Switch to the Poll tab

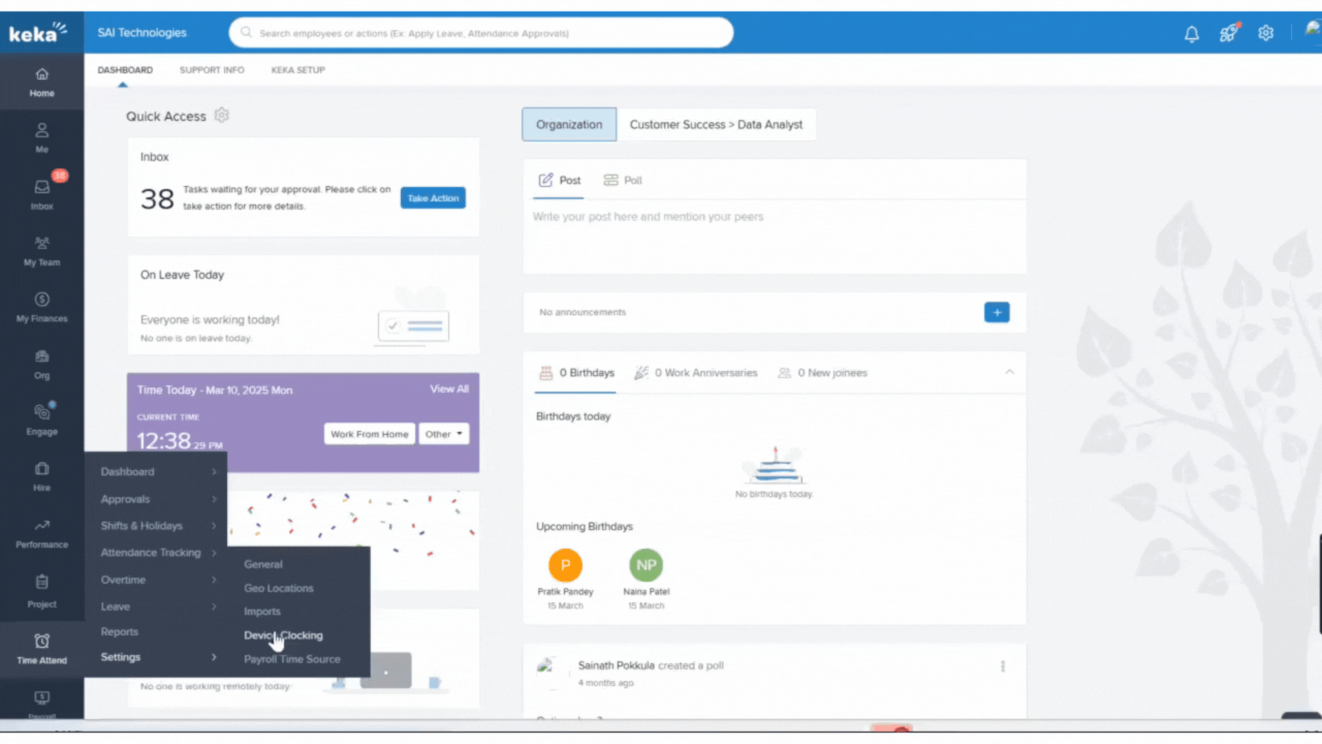tap(623, 180)
